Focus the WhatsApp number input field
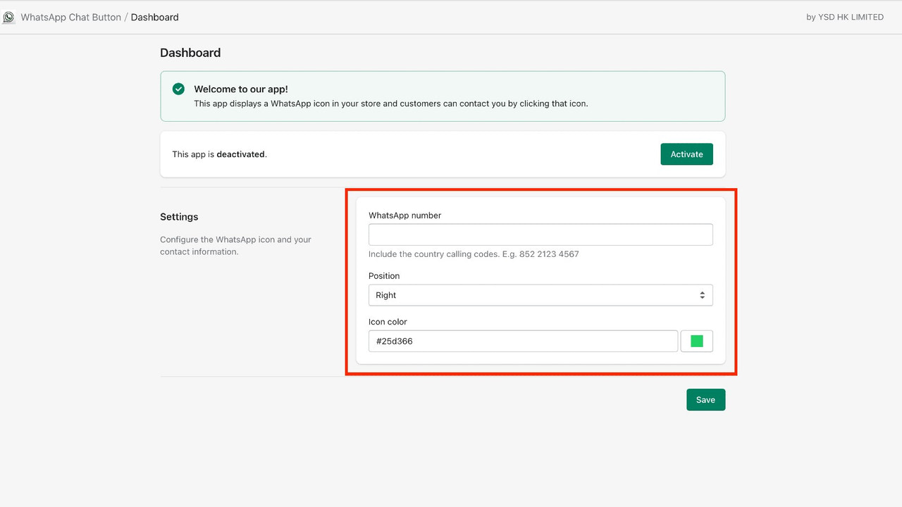 coord(540,234)
